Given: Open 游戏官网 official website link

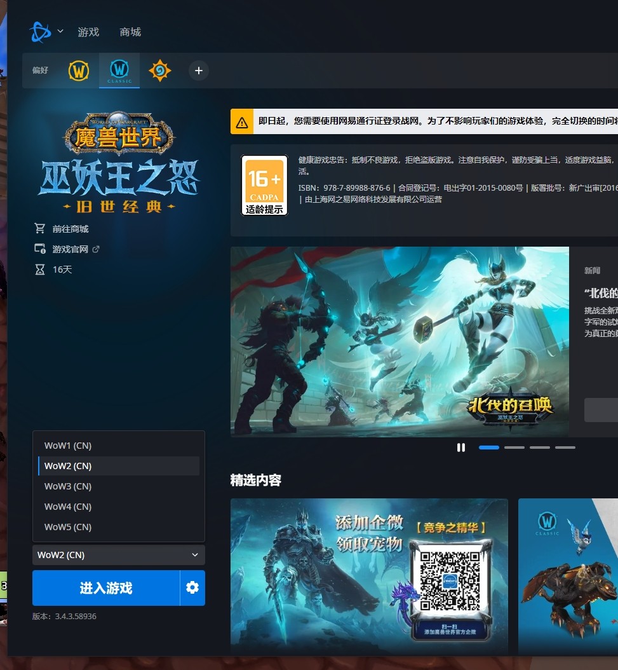Looking at the screenshot, I should [x=71, y=249].
